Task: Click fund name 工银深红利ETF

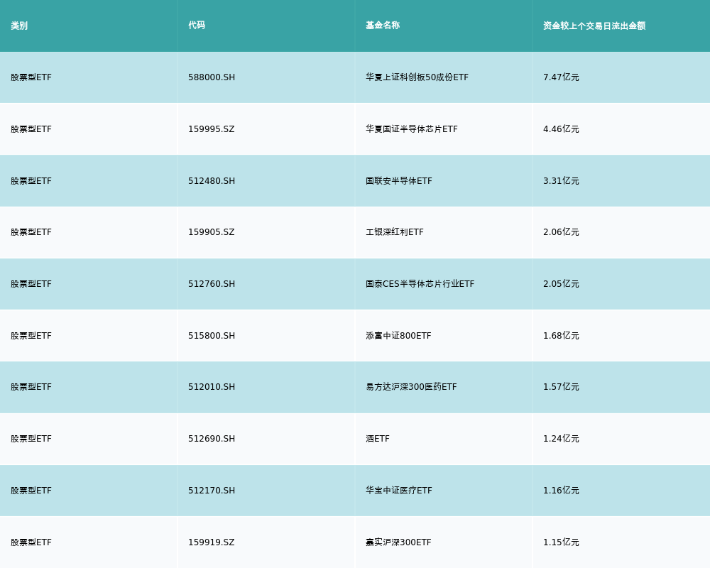Action: (394, 232)
